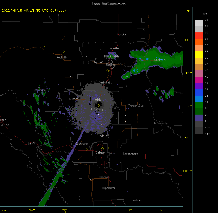This screenshot has height=213, width=218.
Task: Pick the tan 45-48 dBZ legend swatch
Action: tap(199, 67)
